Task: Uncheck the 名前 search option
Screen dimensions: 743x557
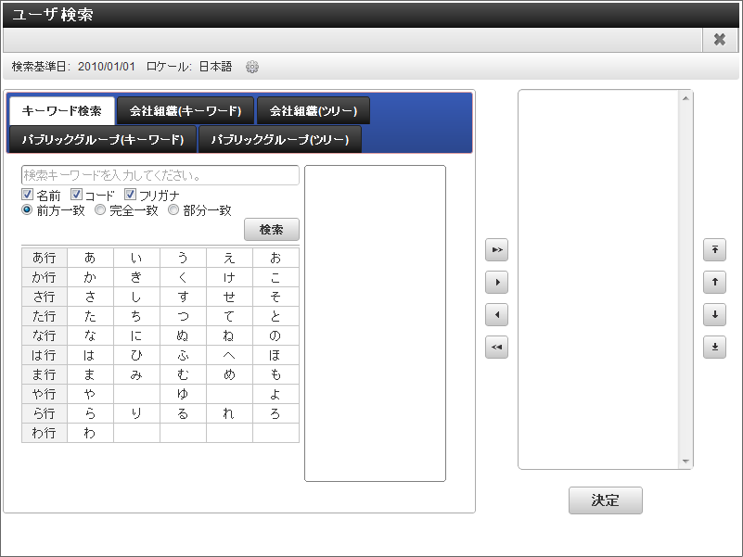Action: [28, 195]
